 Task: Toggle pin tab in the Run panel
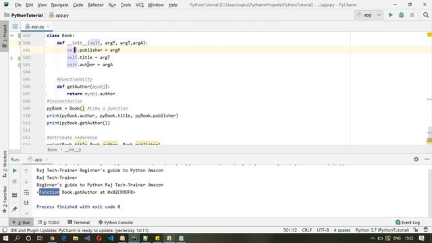coord(15,209)
